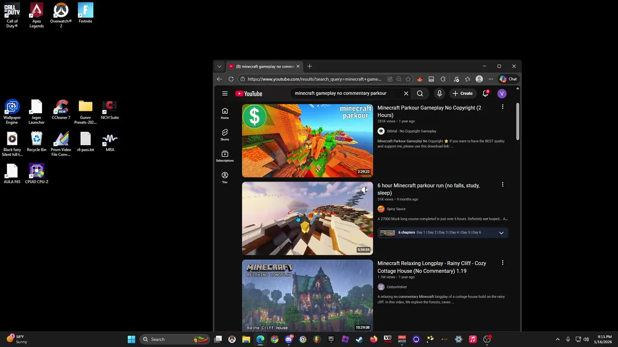
Task: Click the YouTube logo
Action: 249,93
